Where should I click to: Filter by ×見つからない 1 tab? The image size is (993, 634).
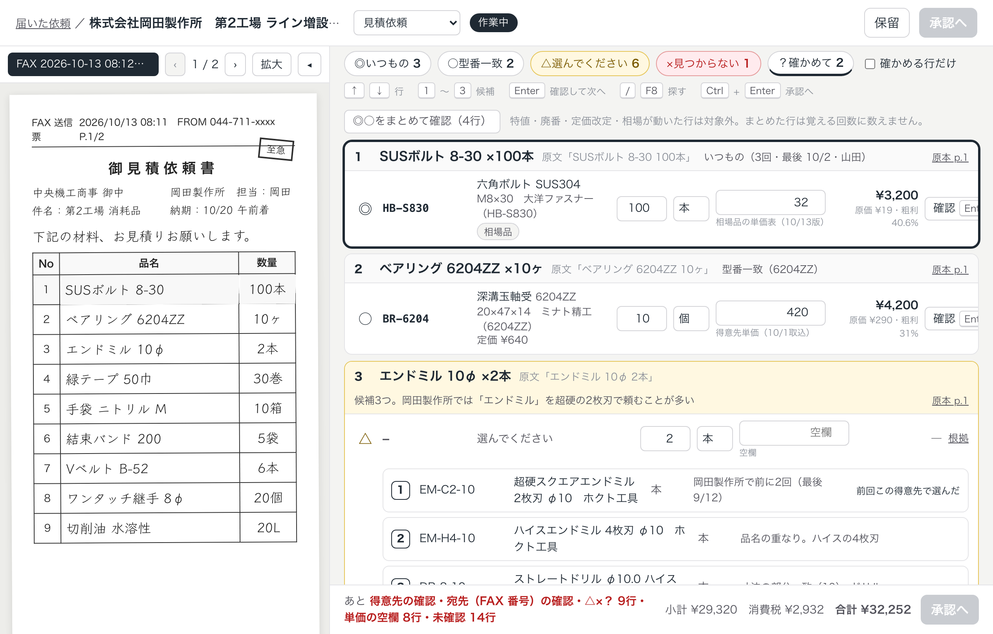708,64
